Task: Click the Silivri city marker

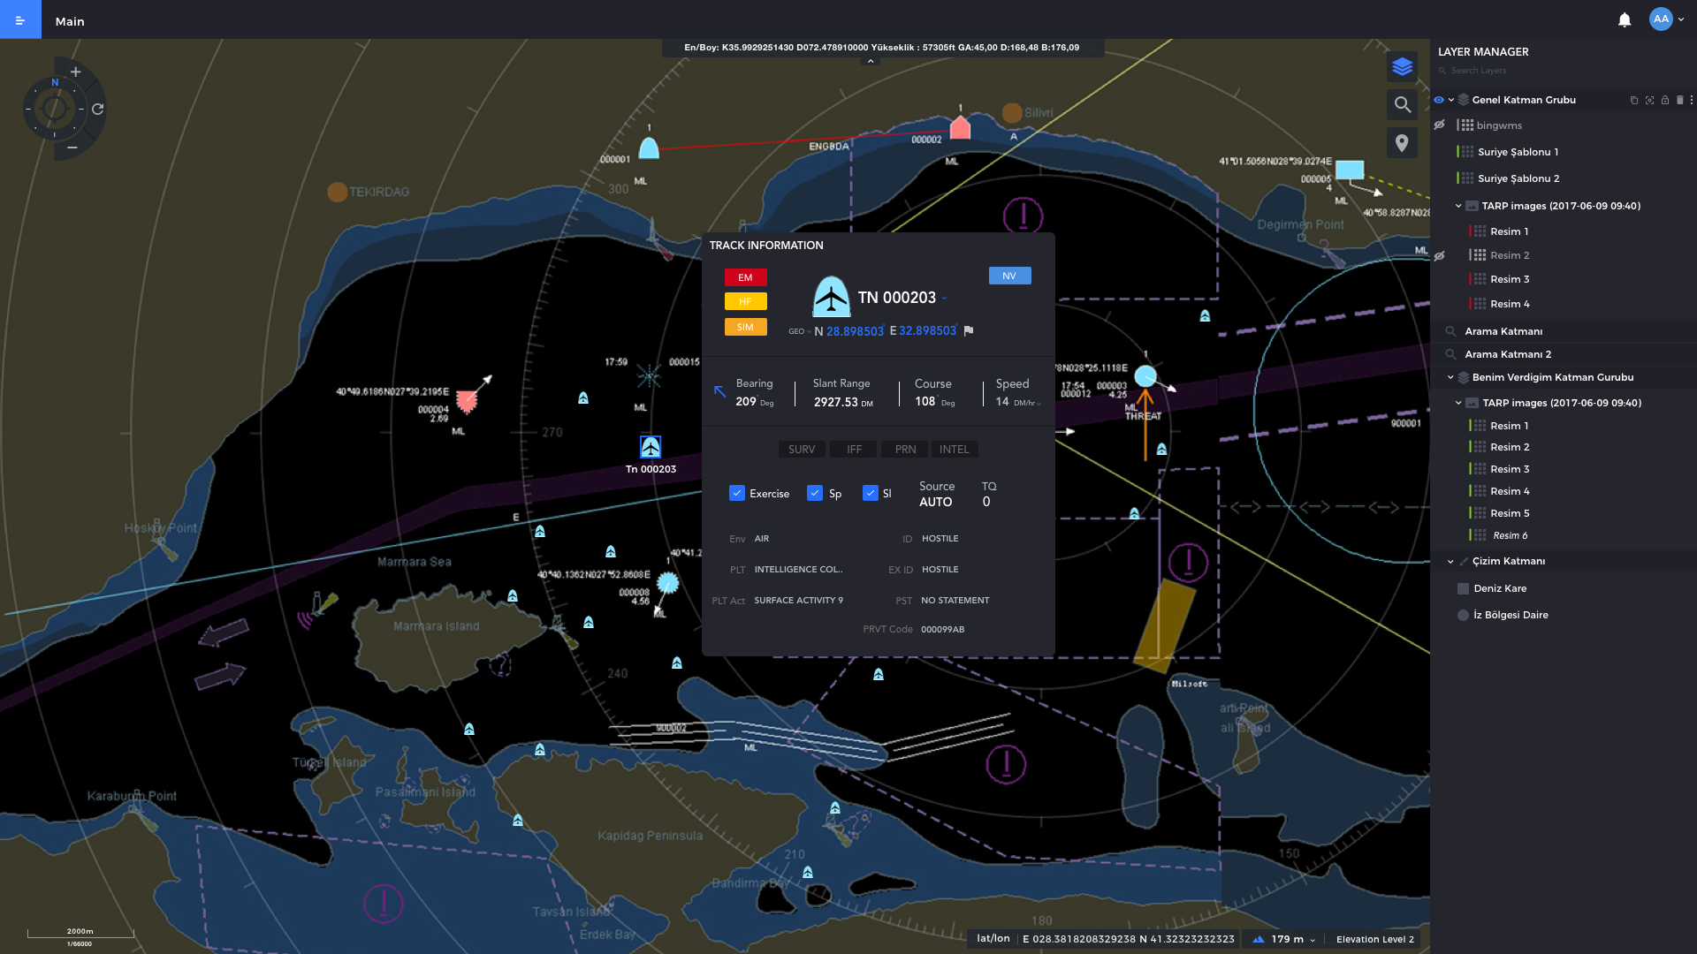Action: [1012, 113]
